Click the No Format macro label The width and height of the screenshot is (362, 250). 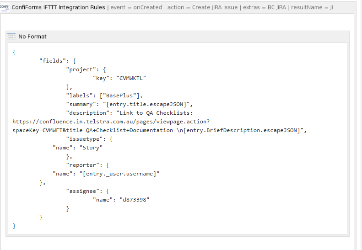tap(32, 37)
